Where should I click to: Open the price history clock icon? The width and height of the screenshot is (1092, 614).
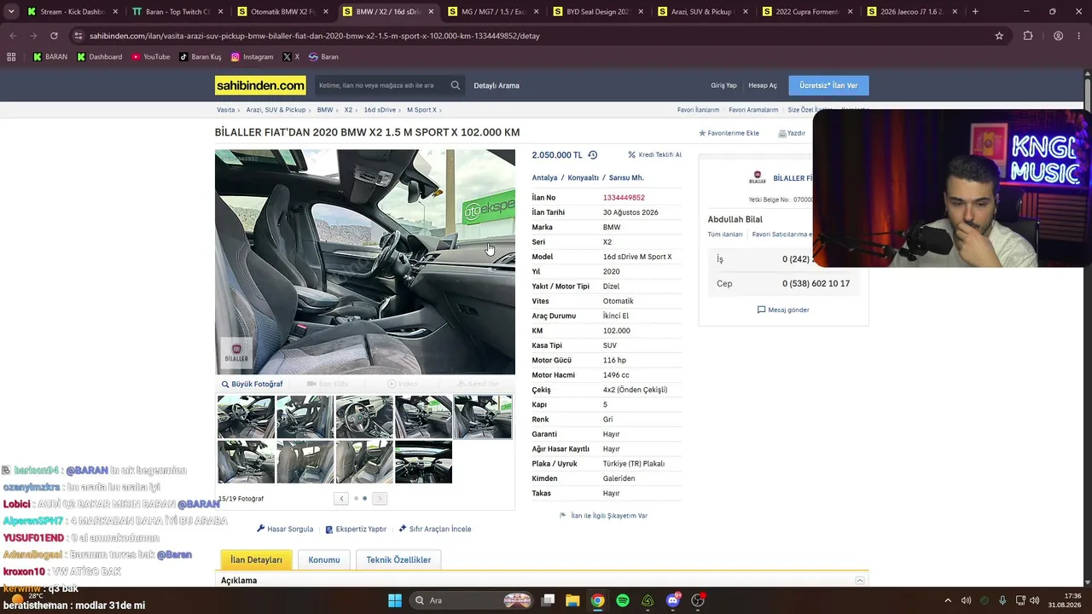click(x=593, y=155)
